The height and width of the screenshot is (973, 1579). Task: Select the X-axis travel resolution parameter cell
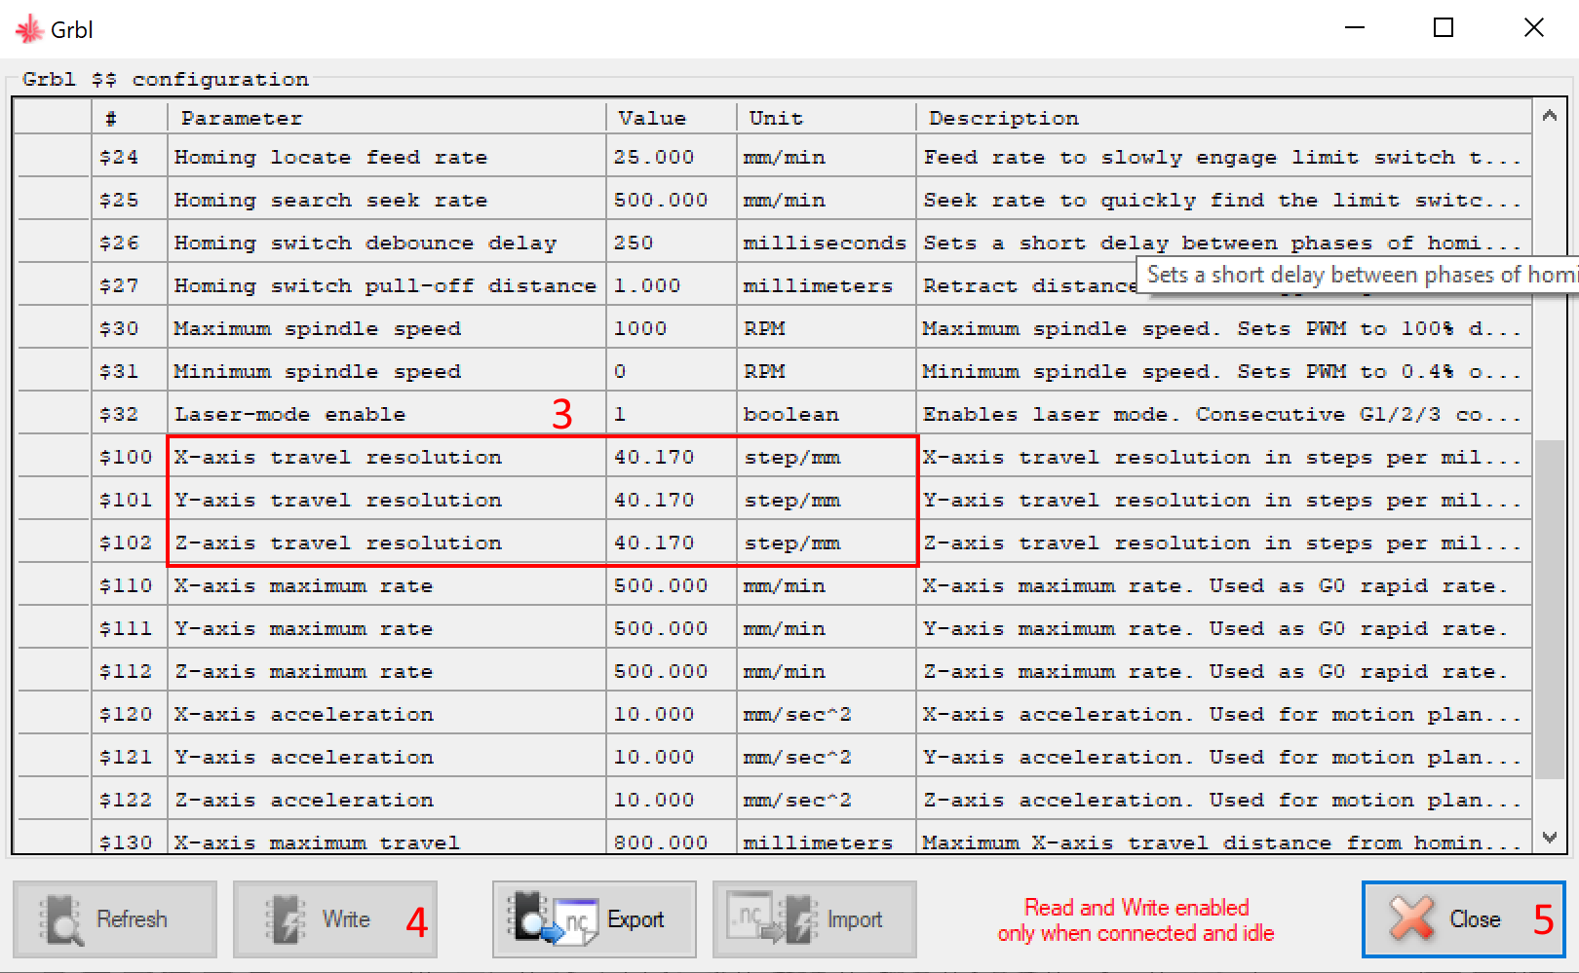pos(387,457)
